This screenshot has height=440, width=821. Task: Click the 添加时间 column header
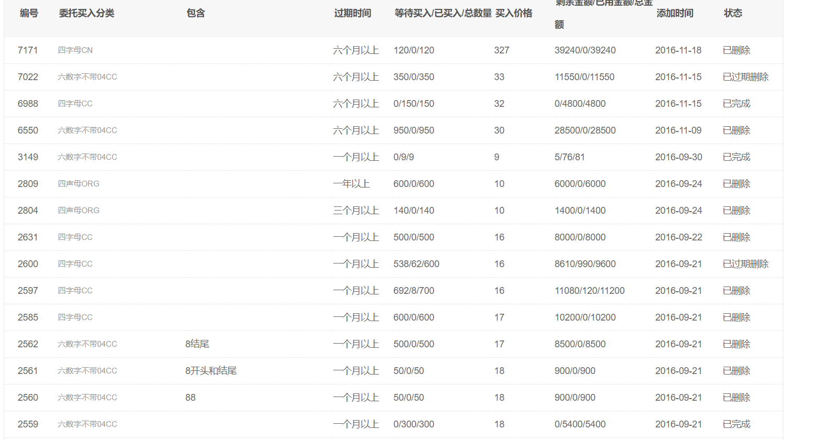tap(675, 13)
